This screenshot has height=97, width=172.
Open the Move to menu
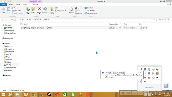(28, 11)
